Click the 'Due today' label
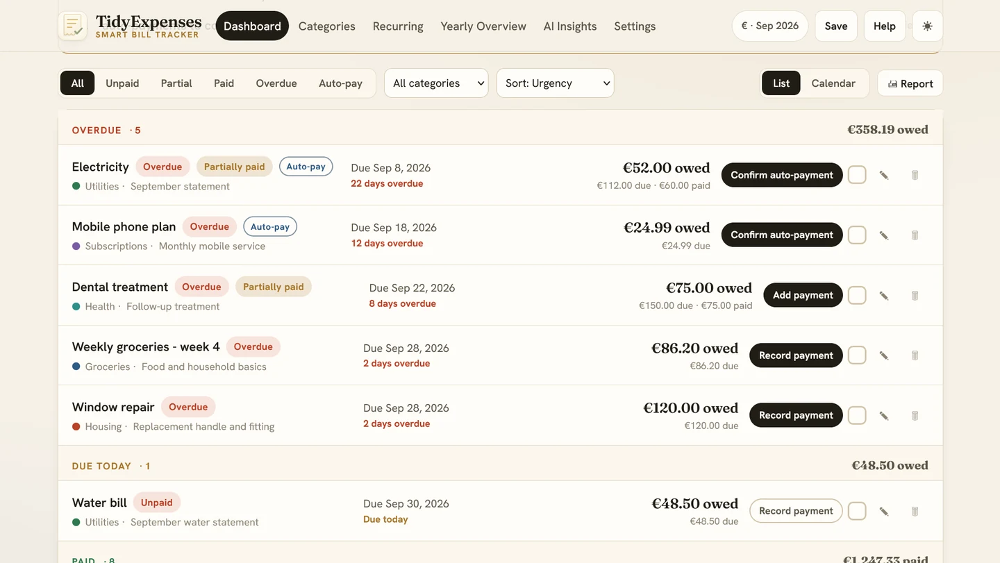1000x563 pixels. point(385,519)
